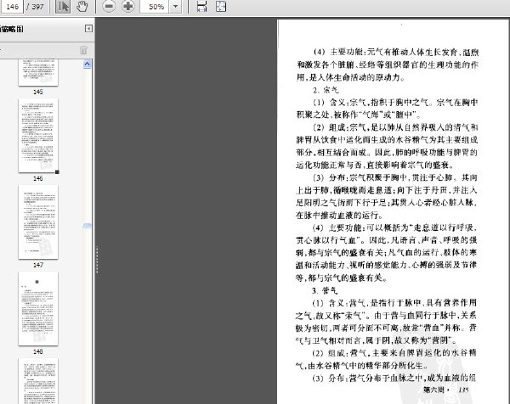Click the page number field showing 146

(x=12, y=7)
